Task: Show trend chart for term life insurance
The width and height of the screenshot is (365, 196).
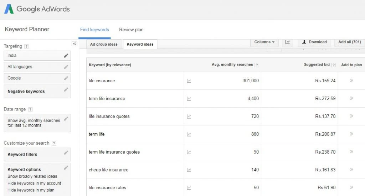Action: point(189,99)
